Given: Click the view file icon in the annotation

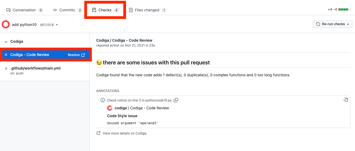Looking at the screenshot, I should 346,100.
